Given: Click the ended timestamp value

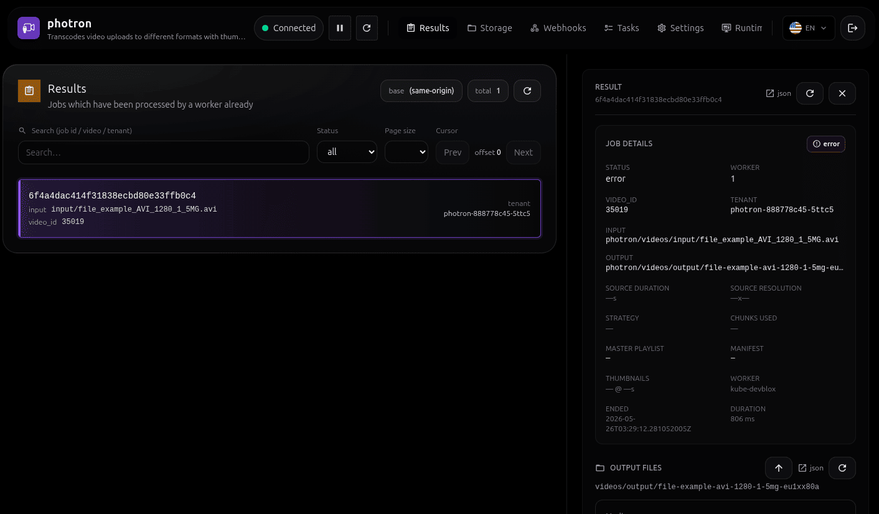Looking at the screenshot, I should click(x=648, y=424).
